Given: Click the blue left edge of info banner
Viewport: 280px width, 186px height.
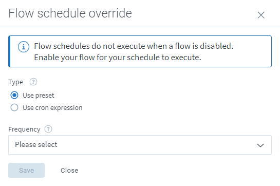Looking at the screenshot, I should [9, 51].
